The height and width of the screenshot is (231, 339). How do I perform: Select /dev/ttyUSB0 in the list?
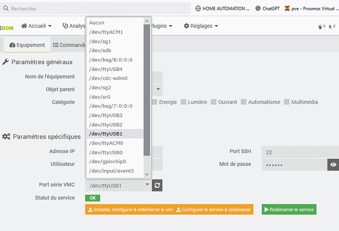click(115, 152)
